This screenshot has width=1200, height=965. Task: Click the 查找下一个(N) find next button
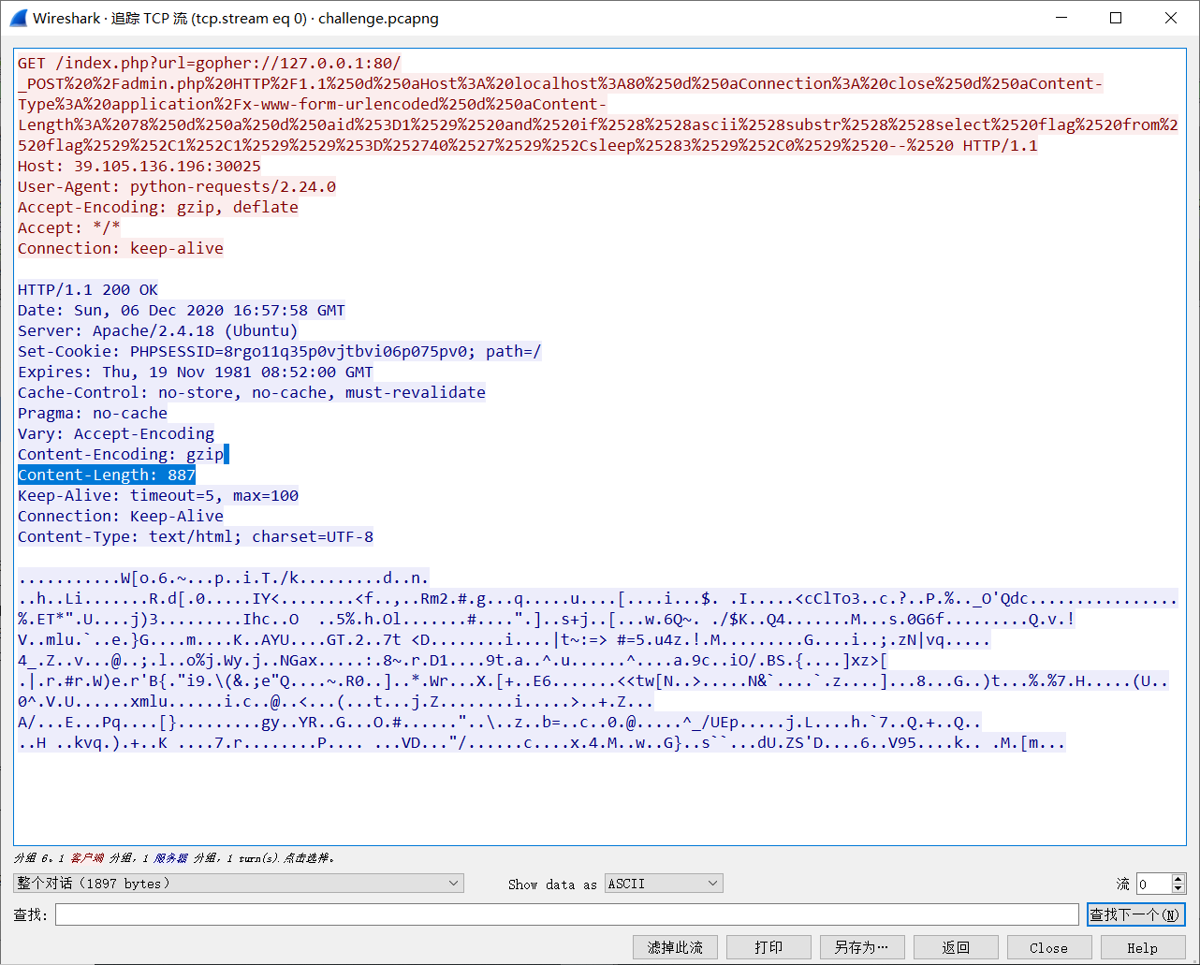tap(1136, 914)
